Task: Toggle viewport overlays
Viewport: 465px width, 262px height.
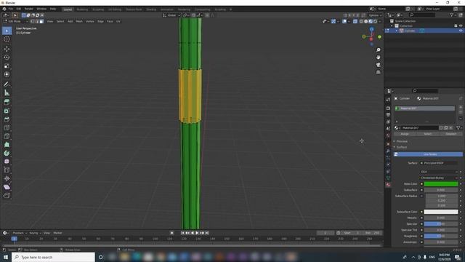Action: 344,21
